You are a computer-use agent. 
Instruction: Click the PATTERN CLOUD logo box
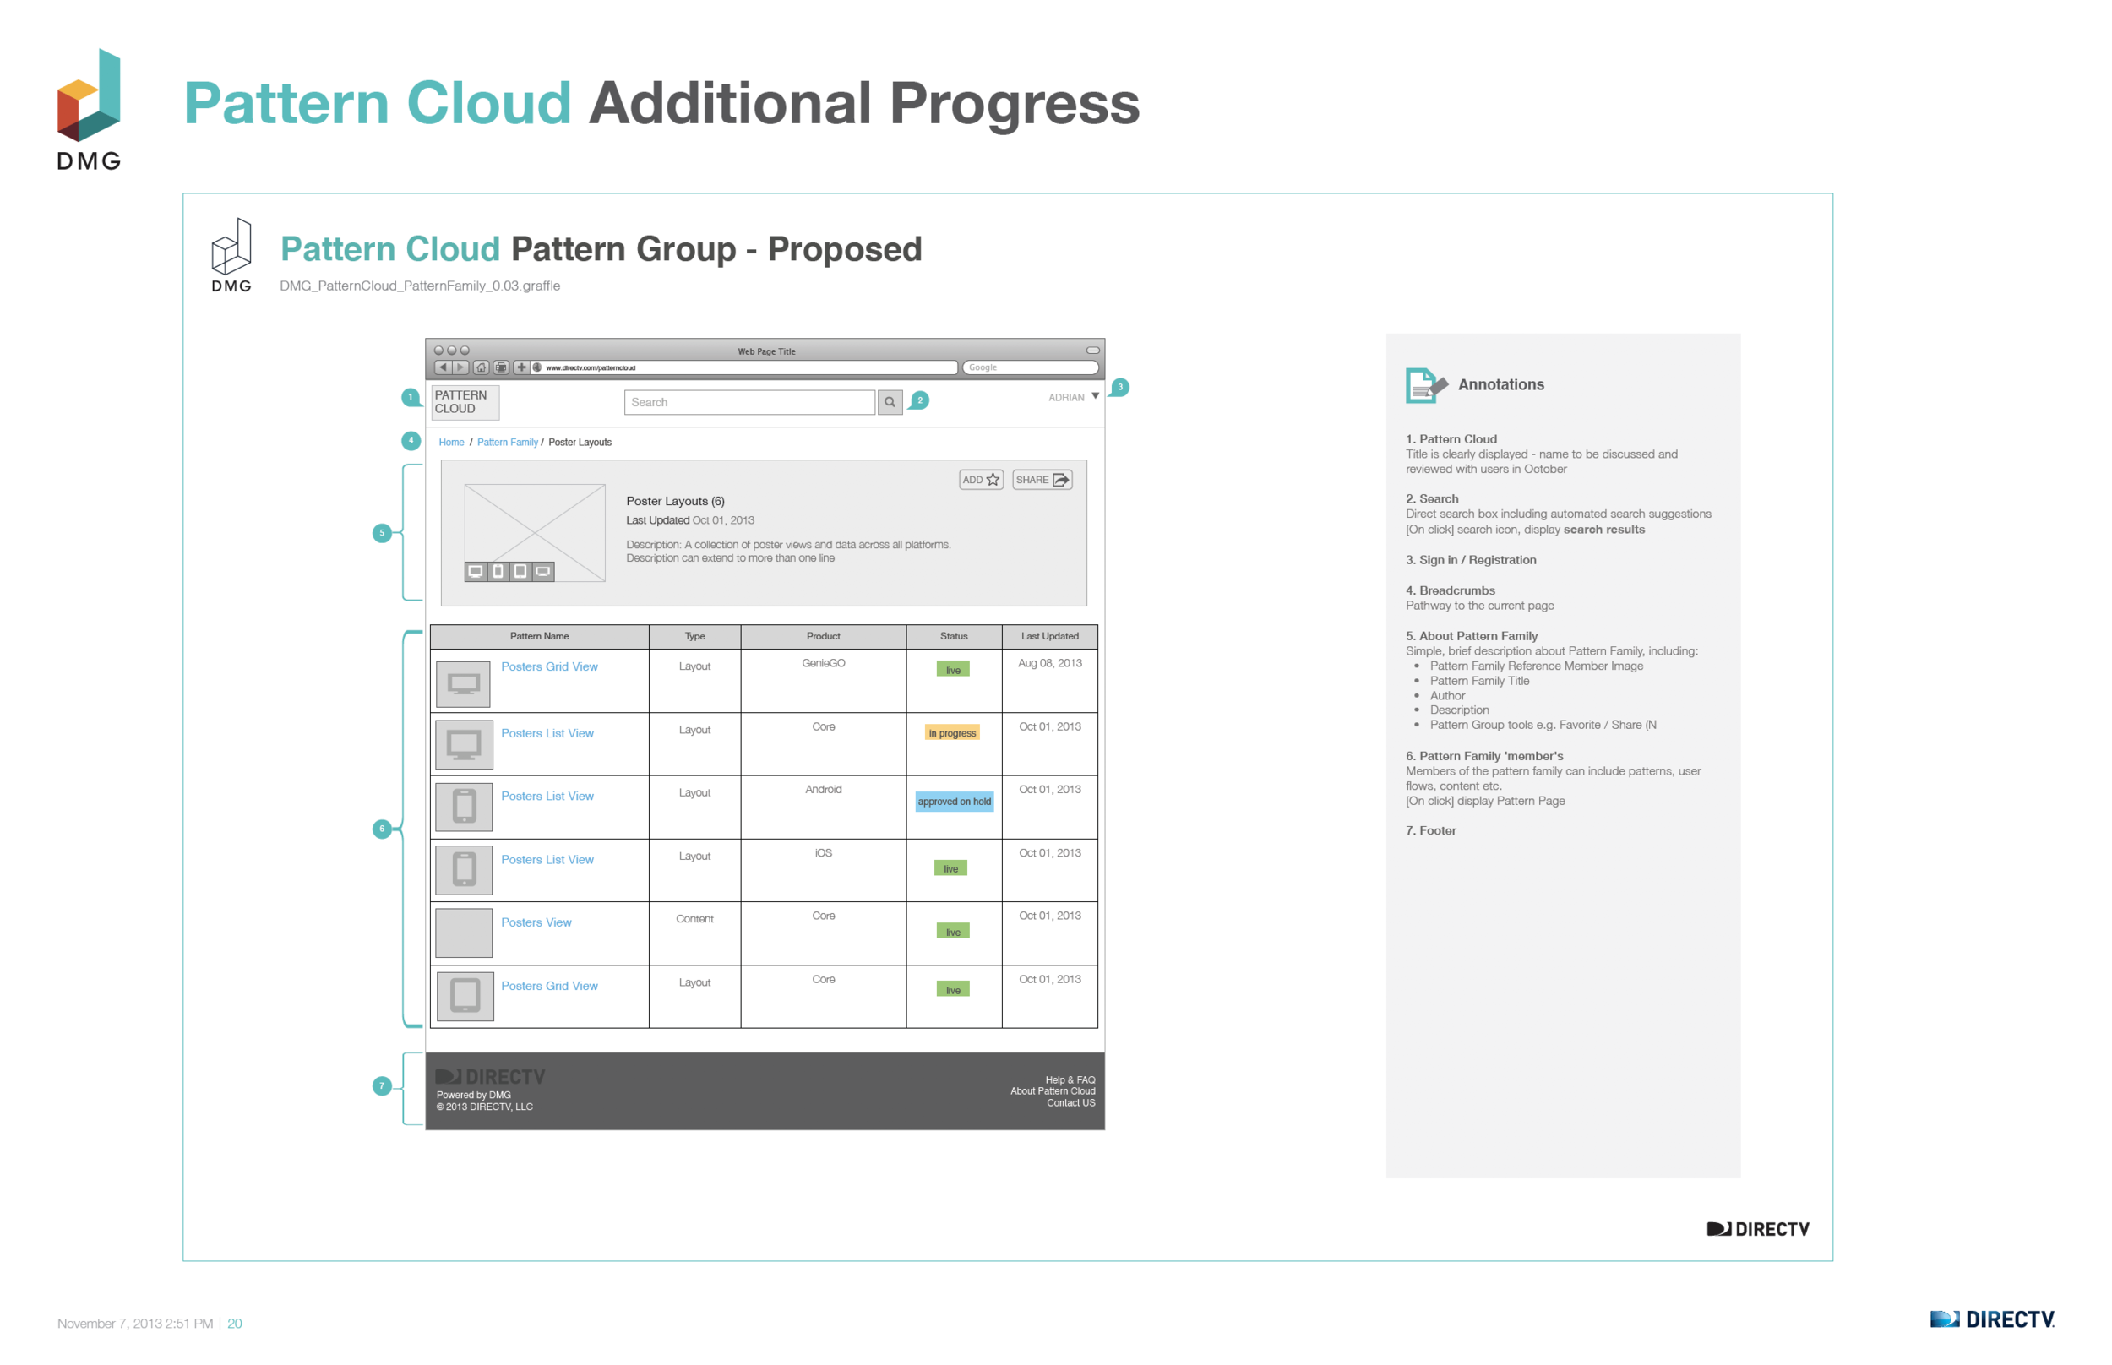465,401
